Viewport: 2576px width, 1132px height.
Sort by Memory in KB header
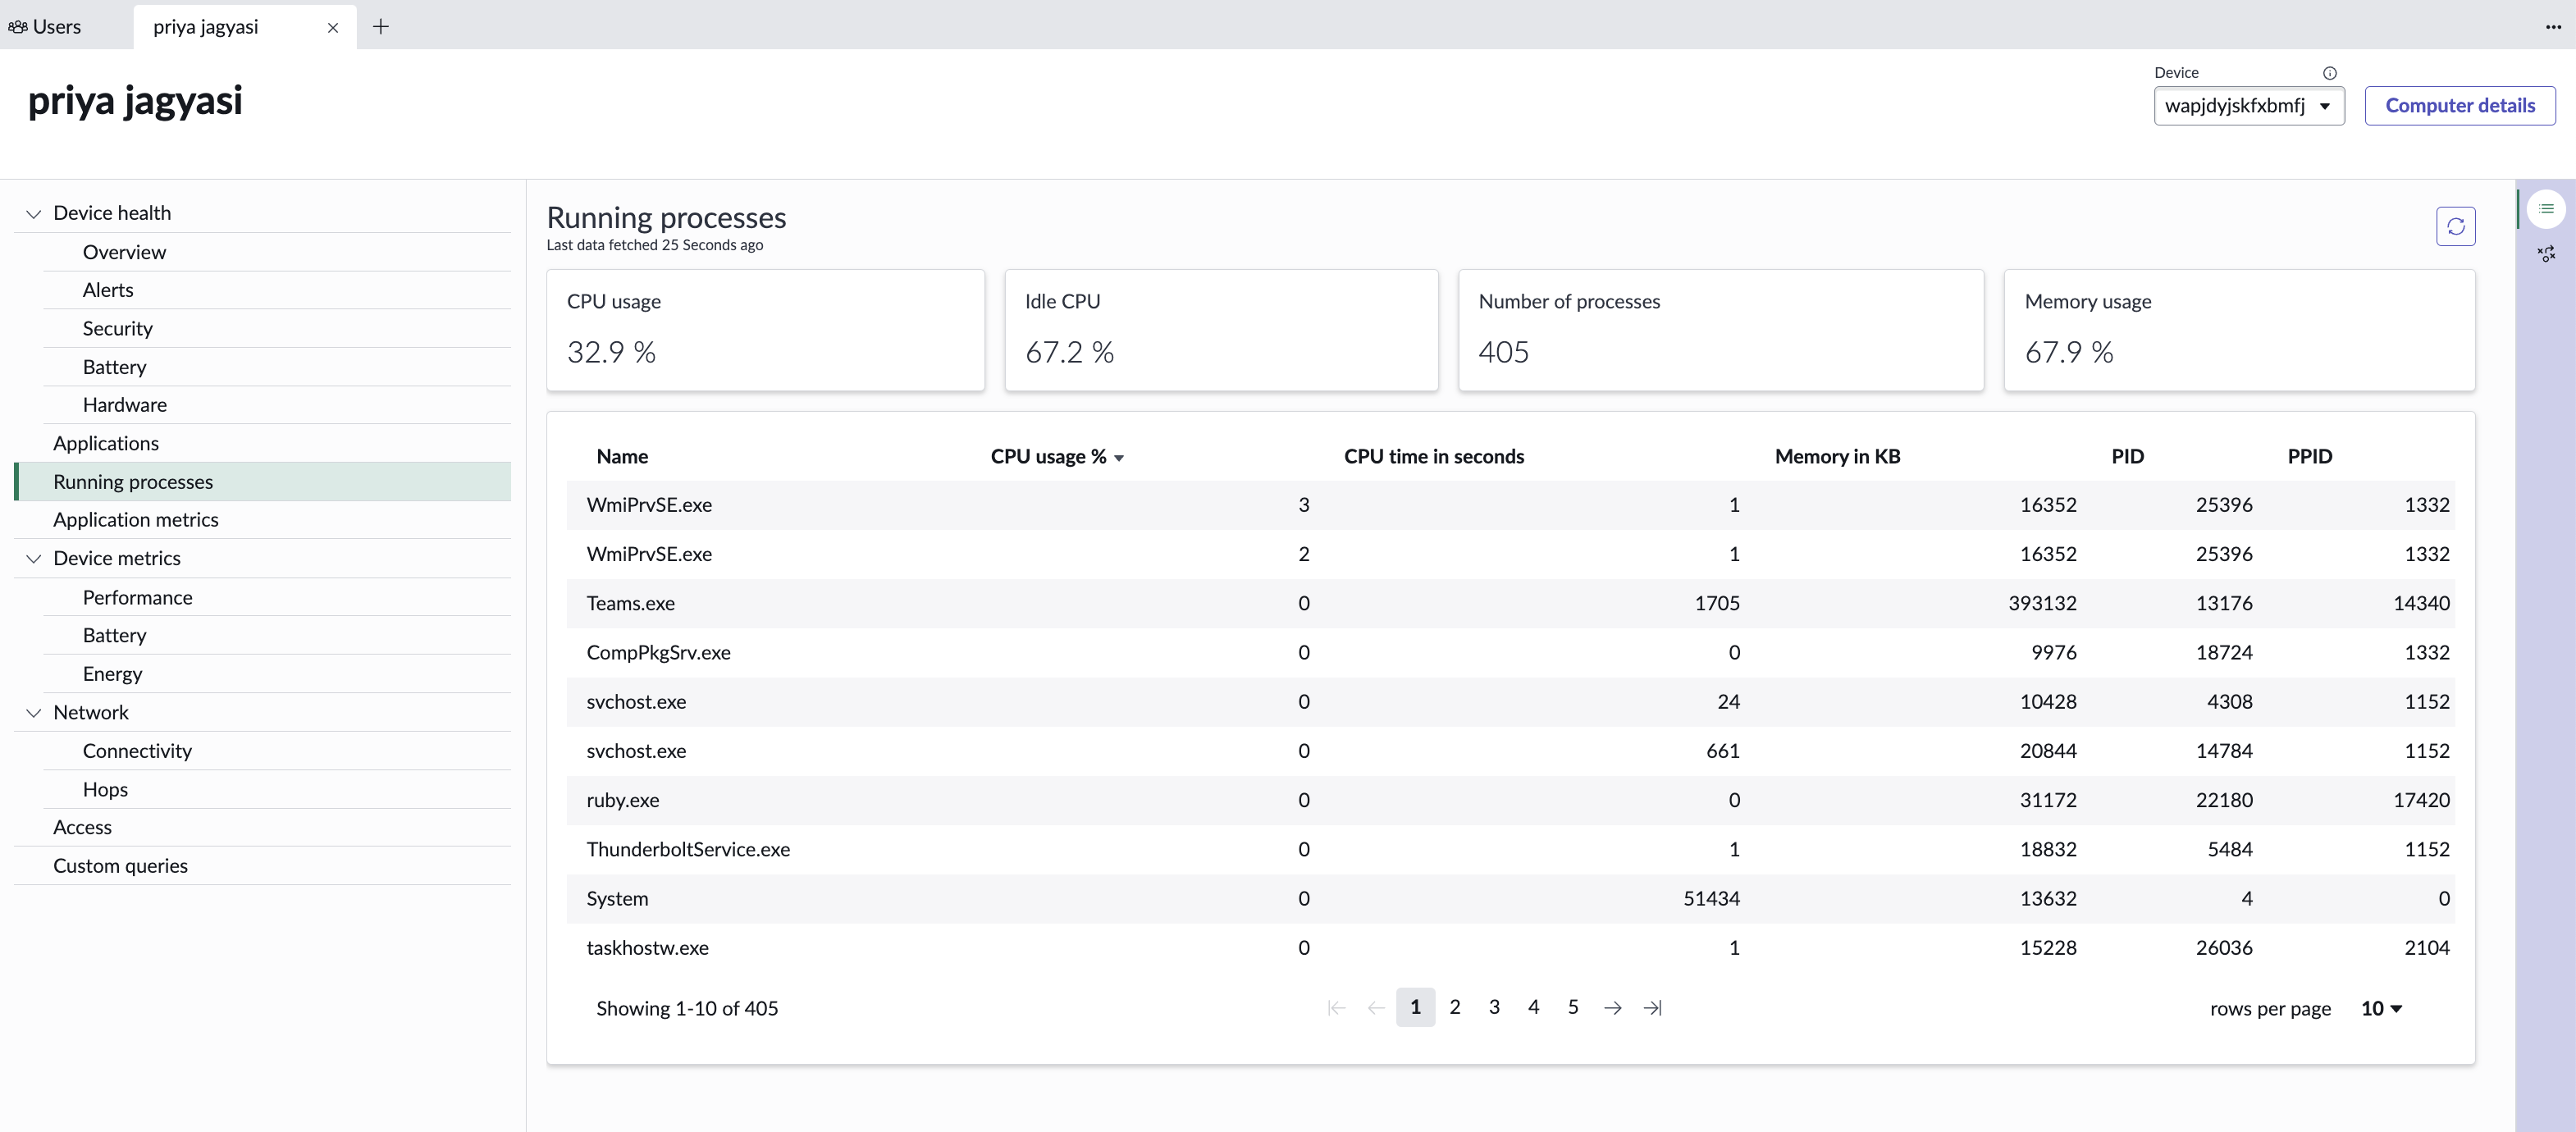[x=1837, y=457]
